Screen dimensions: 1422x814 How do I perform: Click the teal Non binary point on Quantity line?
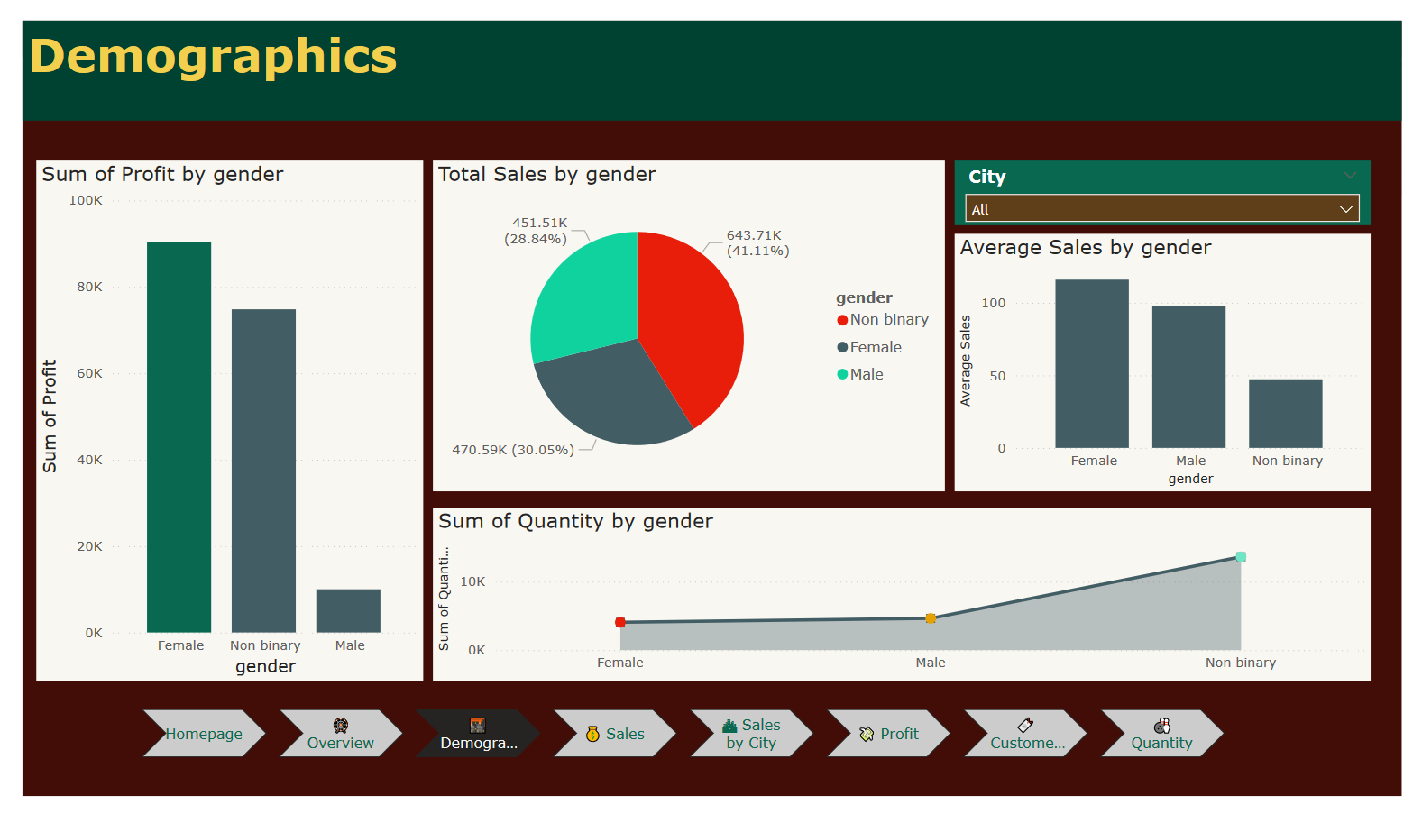tap(1241, 557)
